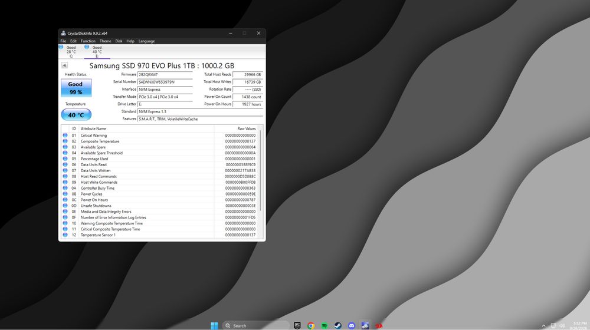The image size is (590, 330).
Task: Click the Serial Number field
Action: coord(165,82)
